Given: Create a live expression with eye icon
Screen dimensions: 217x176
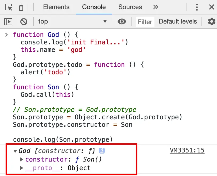Looking at the screenshot, I should coord(122,21).
